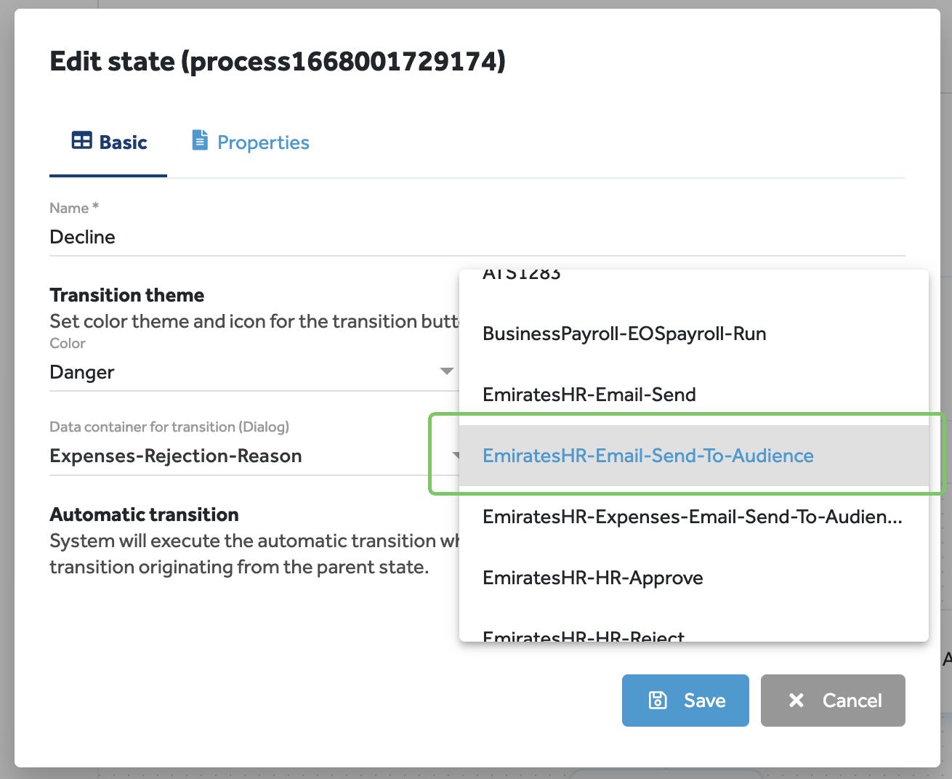Select highlighted EmiratesHR-Email-Send-To-Audience option
Viewport: 952px width, 779px height.
(648, 456)
